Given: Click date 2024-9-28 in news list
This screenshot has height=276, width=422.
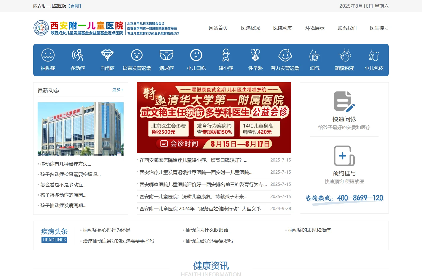Looking at the screenshot, I should pyautogui.click(x=280, y=209).
